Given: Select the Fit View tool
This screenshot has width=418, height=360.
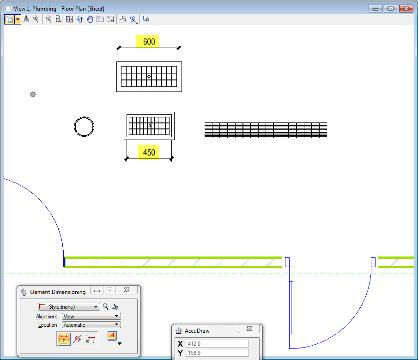Looking at the screenshot, I should (x=69, y=19).
